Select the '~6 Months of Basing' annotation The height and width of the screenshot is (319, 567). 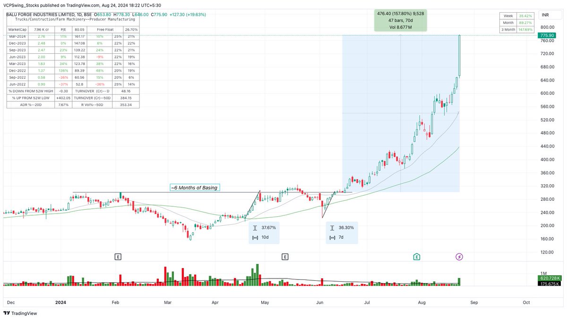[195, 188]
